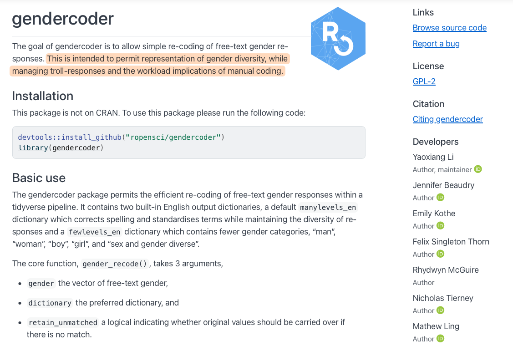Image resolution: width=513 pixels, height=346 pixels.
Task: Click the rOpenSci hexagon logo
Action: click(x=338, y=39)
